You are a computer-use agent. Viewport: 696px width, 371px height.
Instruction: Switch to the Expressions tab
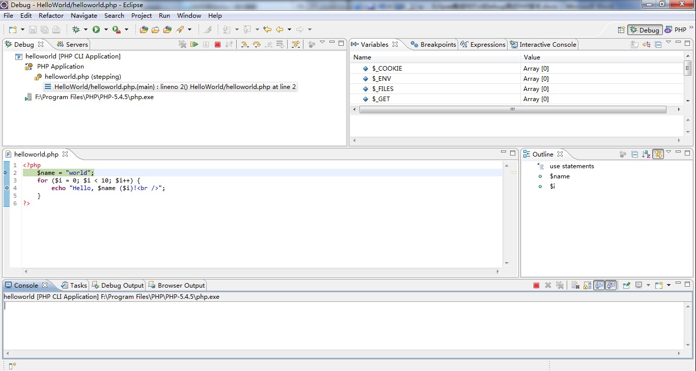483,45
